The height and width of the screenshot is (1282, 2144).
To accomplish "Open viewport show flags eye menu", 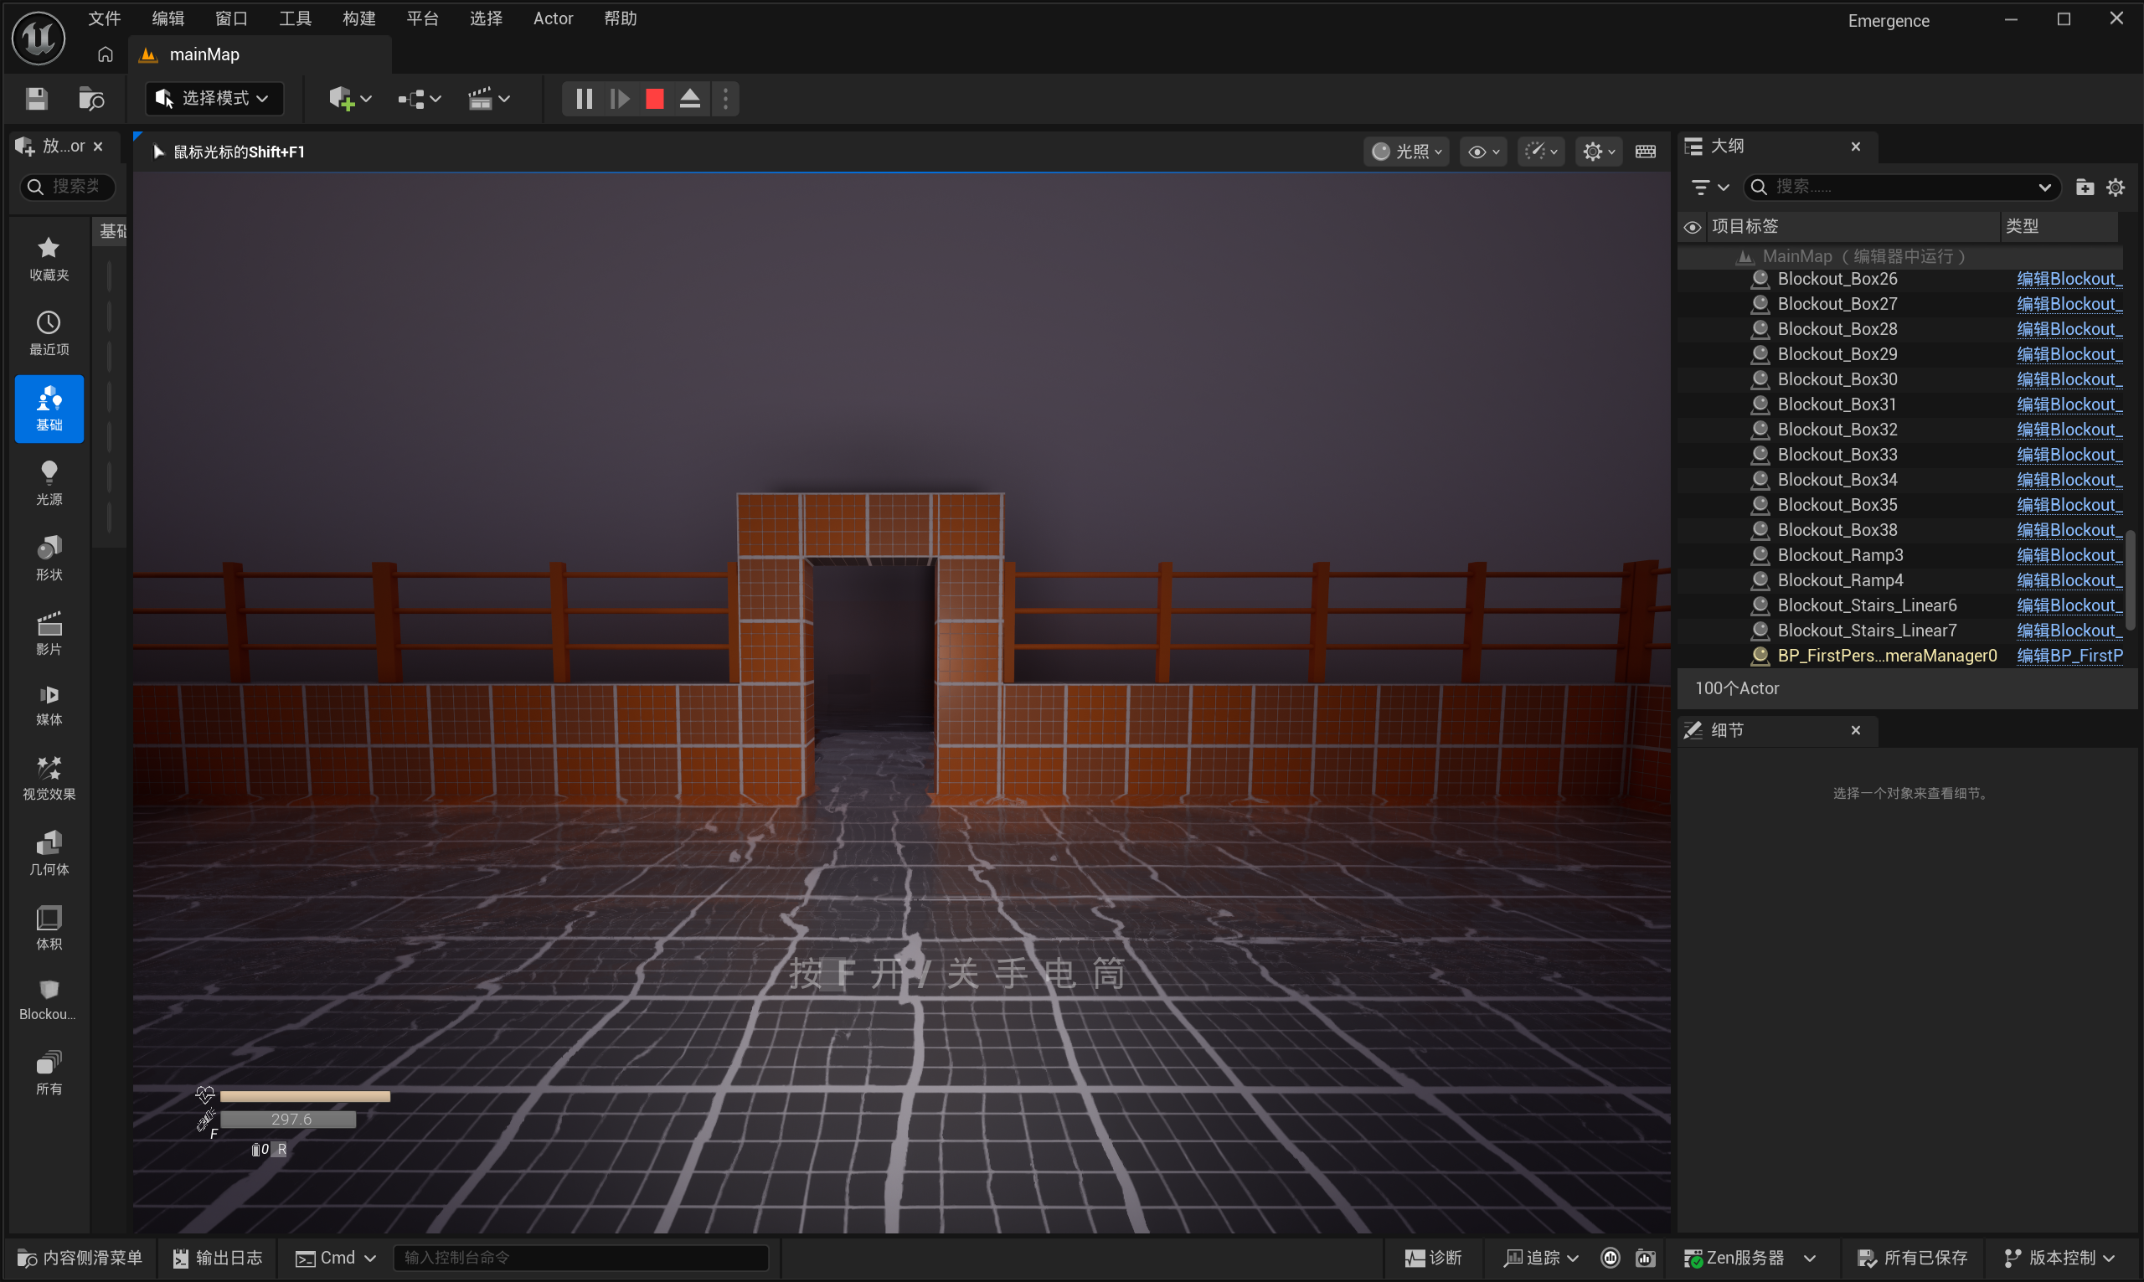I will pyautogui.click(x=1483, y=152).
